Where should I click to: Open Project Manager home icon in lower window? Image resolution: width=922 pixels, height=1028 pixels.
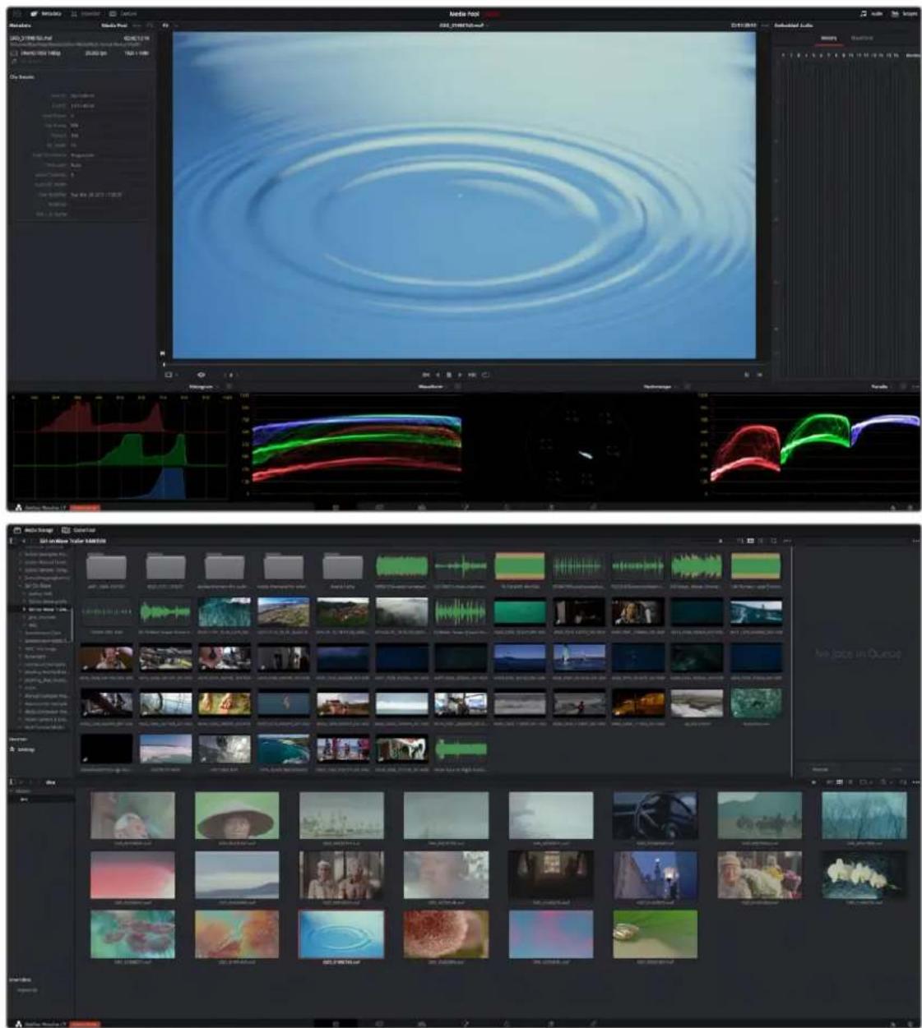894,1023
